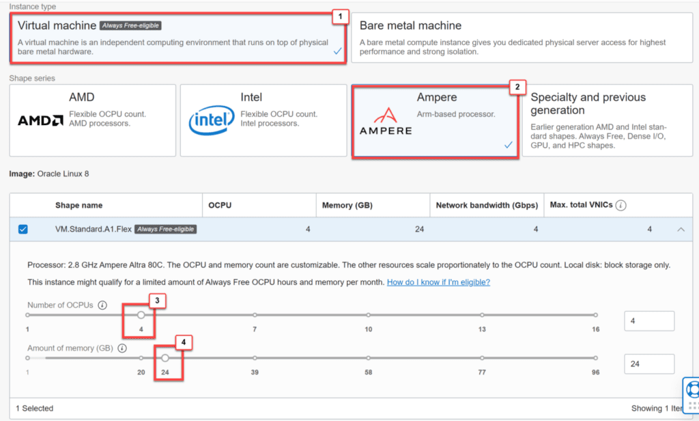Click the Shape name column header
Screen dimensions: 699x421
(x=79, y=205)
